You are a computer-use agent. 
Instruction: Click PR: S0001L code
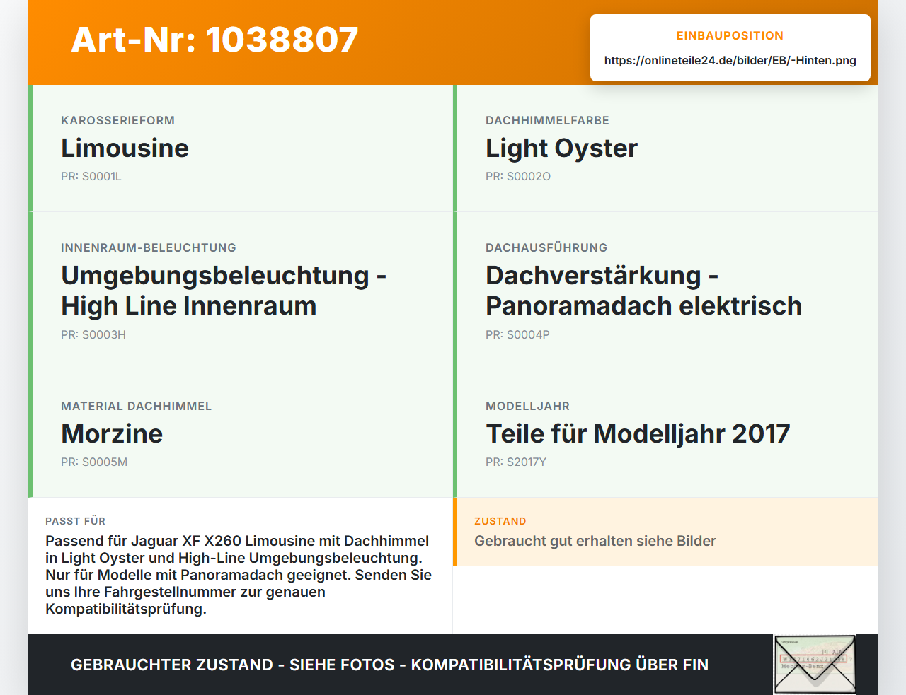click(91, 176)
